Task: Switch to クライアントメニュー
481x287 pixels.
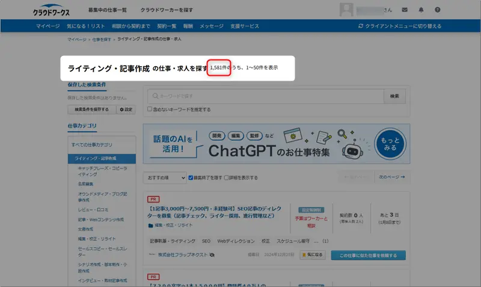Action: (x=399, y=26)
